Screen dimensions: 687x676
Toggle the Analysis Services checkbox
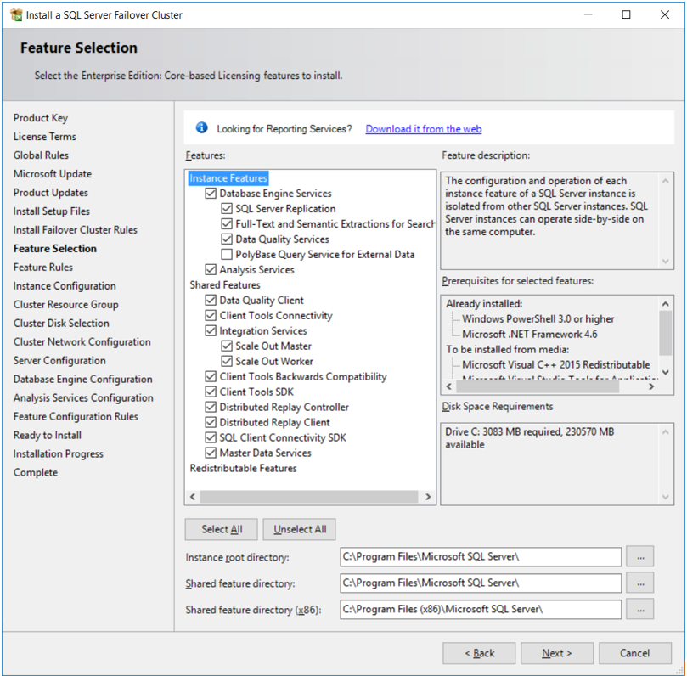[x=211, y=269]
